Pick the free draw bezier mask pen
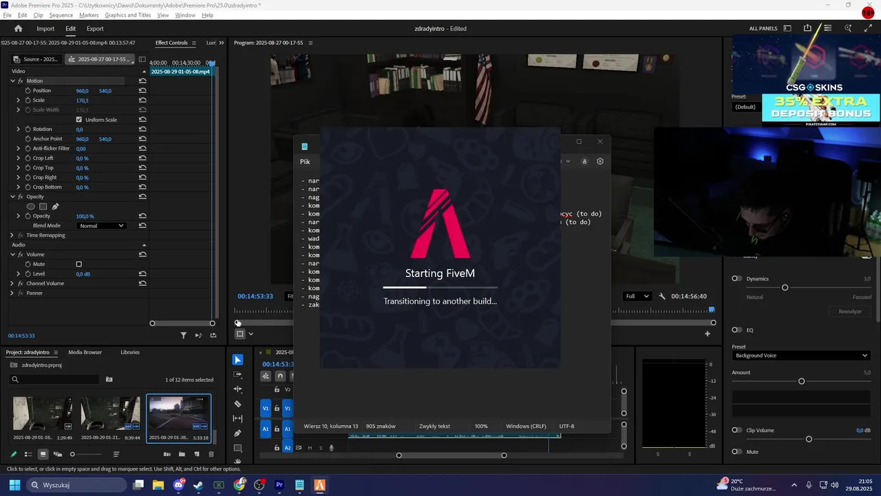The image size is (881, 496). click(55, 206)
